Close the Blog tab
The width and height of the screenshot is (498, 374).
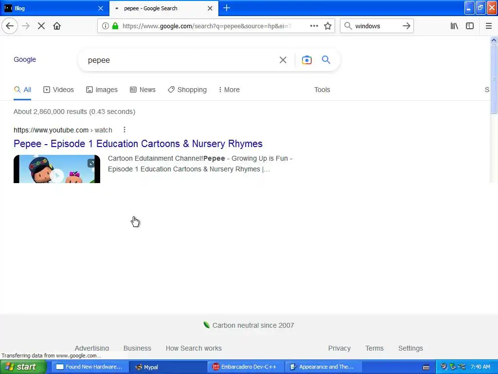(101, 8)
